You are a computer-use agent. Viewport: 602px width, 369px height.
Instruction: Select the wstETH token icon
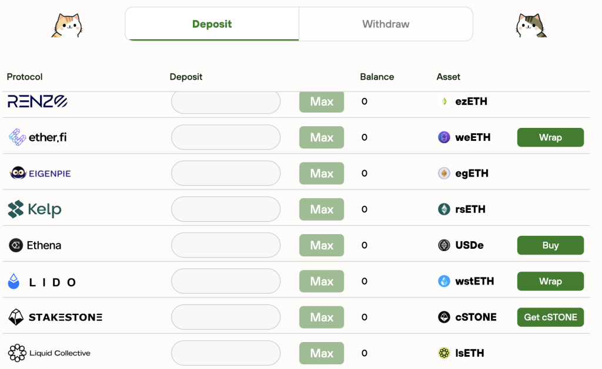(x=444, y=281)
